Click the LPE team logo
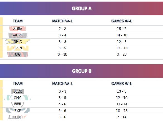 point(18,117)
